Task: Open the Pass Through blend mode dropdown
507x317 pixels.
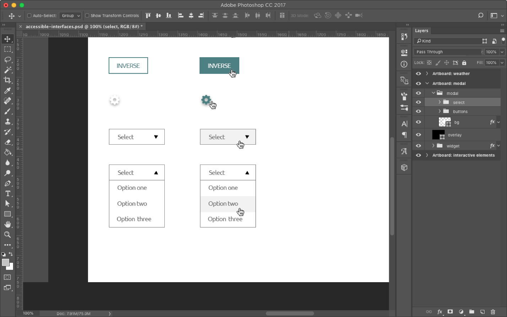Action: tap(447, 52)
